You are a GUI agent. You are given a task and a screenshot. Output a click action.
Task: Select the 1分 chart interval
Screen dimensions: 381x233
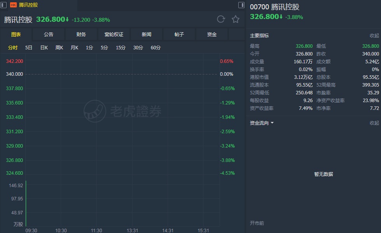(89, 47)
